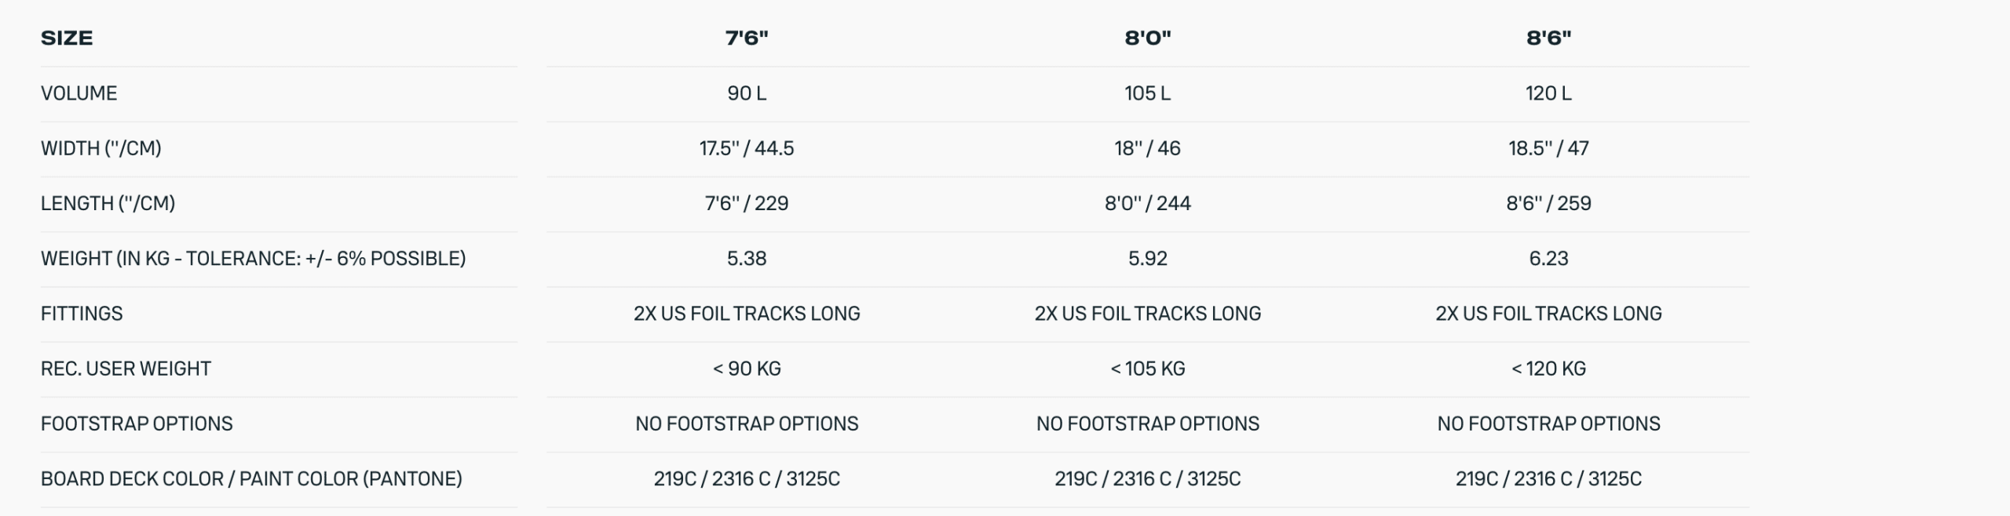Click the < 120 KG user weight
The width and height of the screenshot is (2010, 516).
(x=1548, y=369)
